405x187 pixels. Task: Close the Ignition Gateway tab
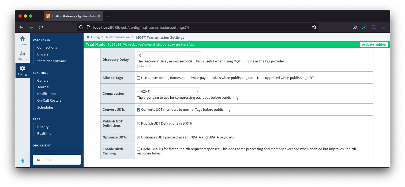tap(99, 16)
